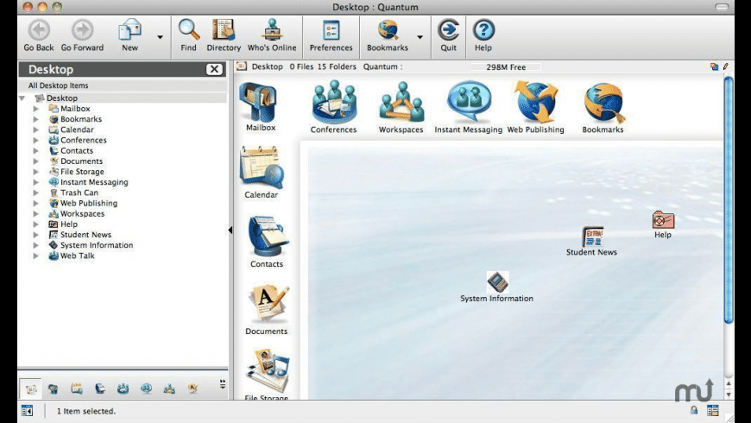This screenshot has height=423, width=751.
Task: Open the Web Publishing globe icon
Action: click(535, 105)
